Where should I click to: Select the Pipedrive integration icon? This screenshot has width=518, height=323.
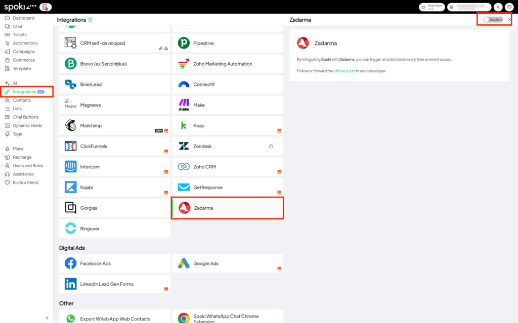coord(184,43)
